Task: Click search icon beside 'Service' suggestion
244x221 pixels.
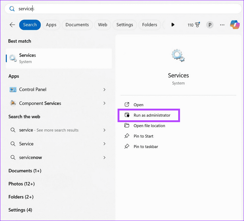Action: click(13, 144)
